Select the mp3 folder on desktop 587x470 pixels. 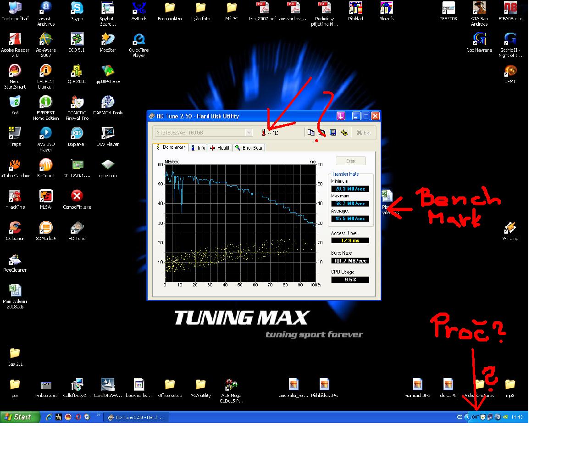pyautogui.click(x=510, y=388)
